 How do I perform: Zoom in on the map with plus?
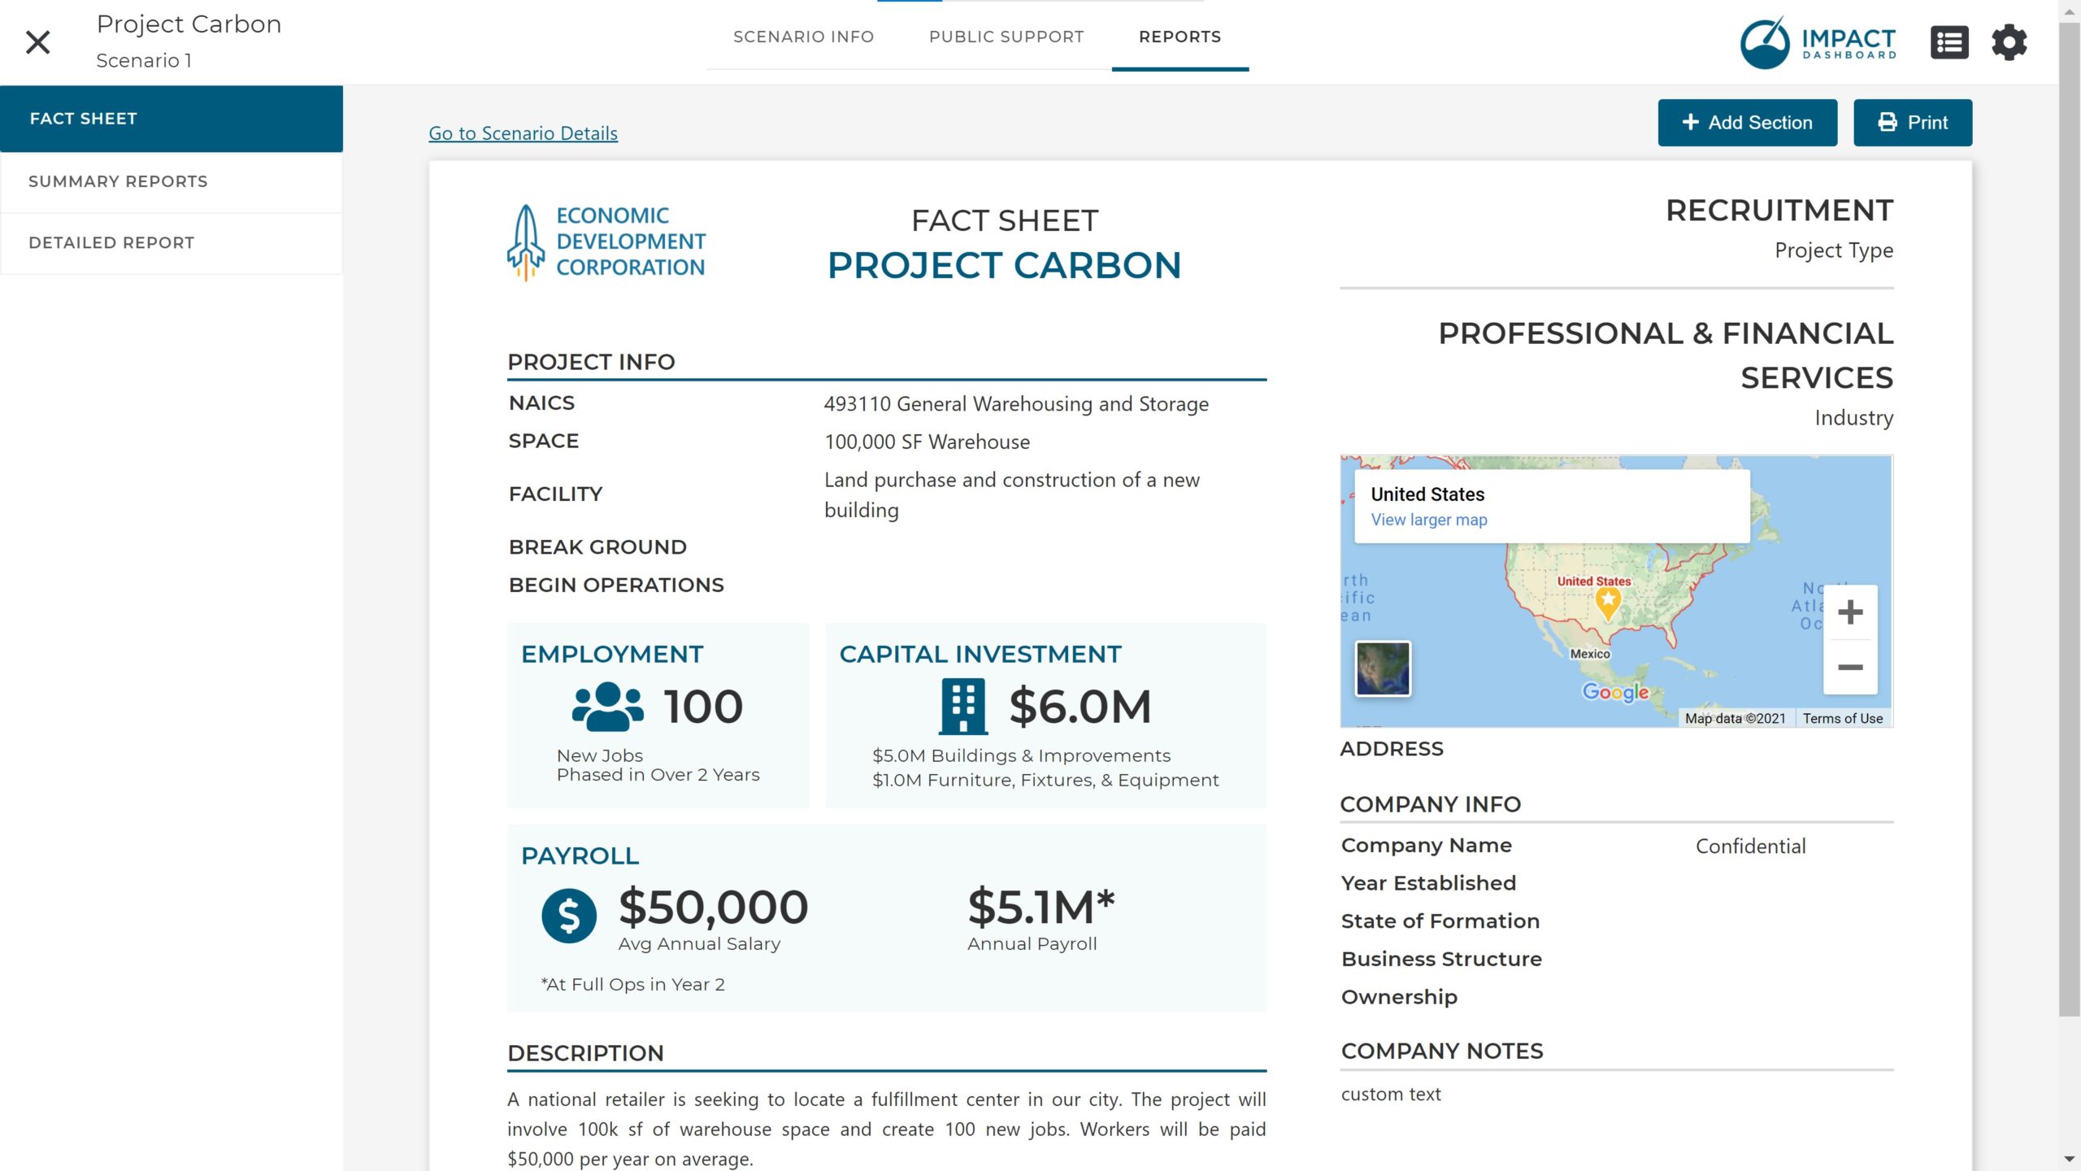coord(1849,612)
